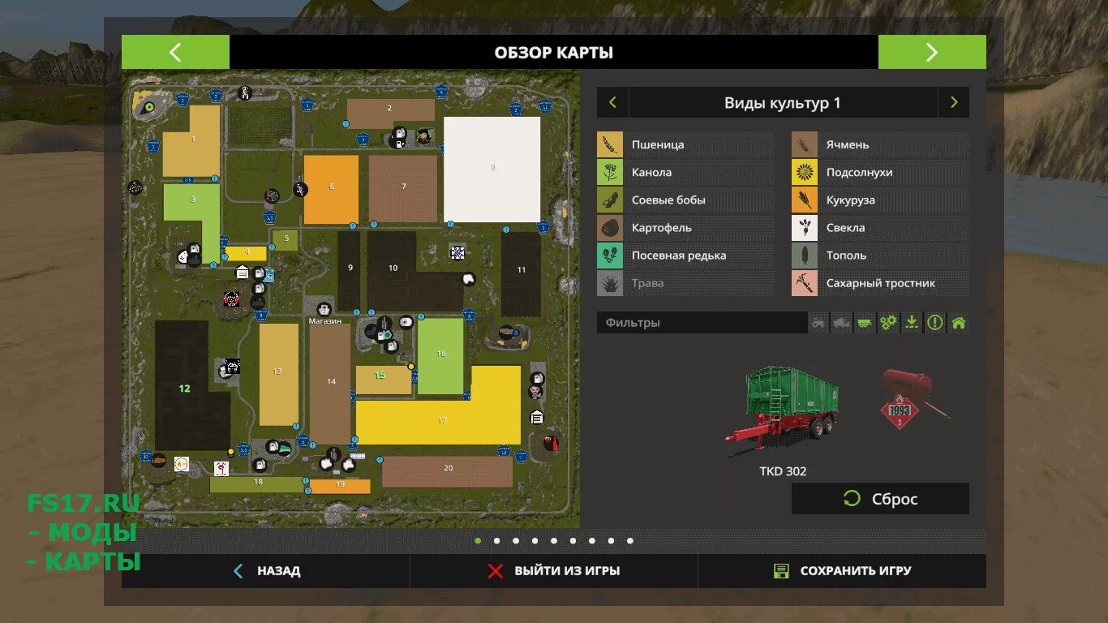Toggle Кукуруза crop display
The height and width of the screenshot is (623, 1108).
(x=880, y=200)
